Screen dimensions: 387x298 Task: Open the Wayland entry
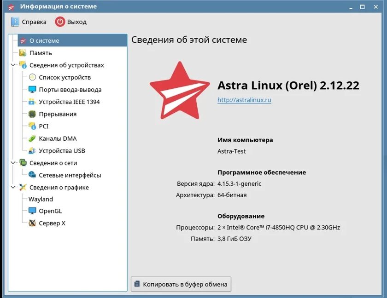[41, 199]
